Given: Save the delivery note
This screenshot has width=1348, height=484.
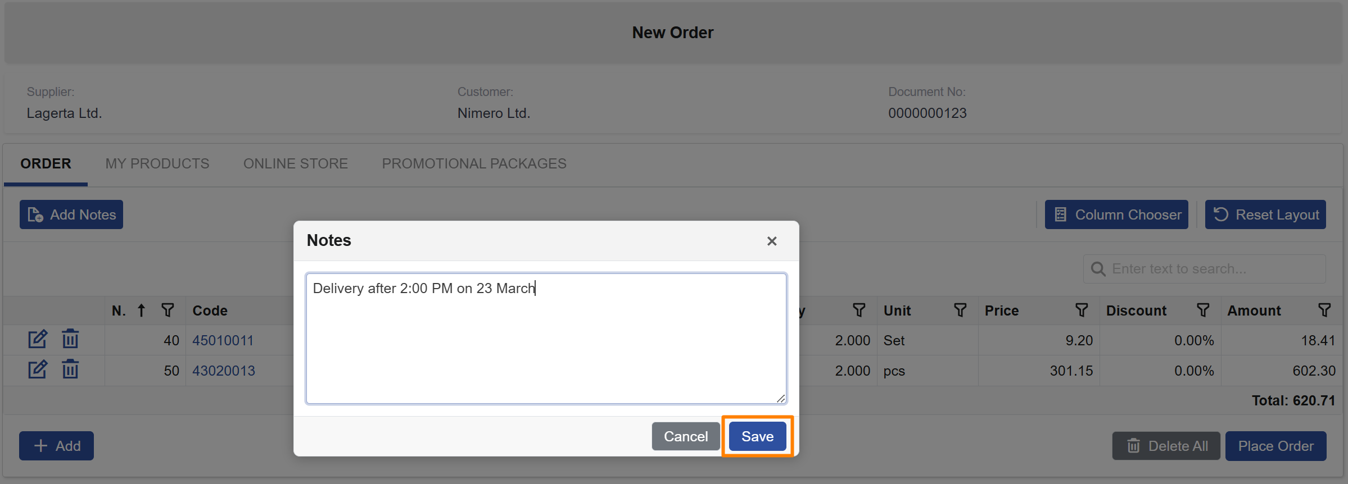Looking at the screenshot, I should click(x=757, y=436).
